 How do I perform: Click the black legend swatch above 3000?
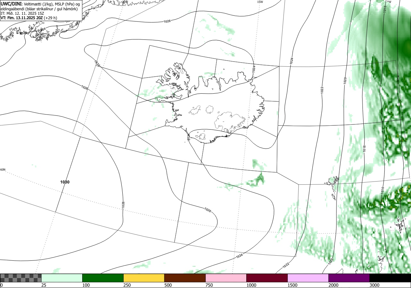pyautogui.click(x=390, y=278)
